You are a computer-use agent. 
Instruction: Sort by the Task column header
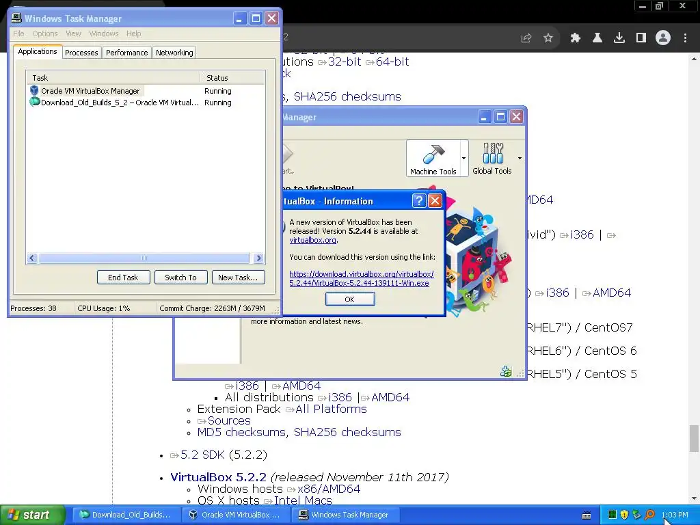(x=113, y=78)
